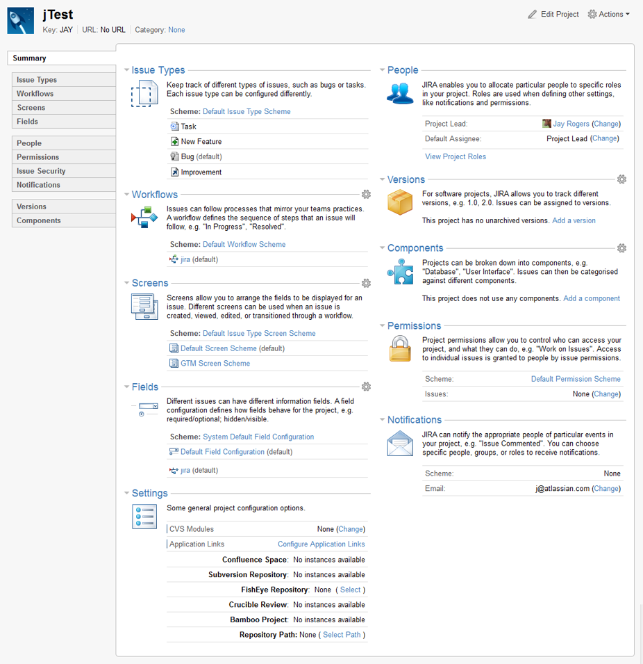Collapse the People section
The height and width of the screenshot is (664, 643).
tap(383, 70)
